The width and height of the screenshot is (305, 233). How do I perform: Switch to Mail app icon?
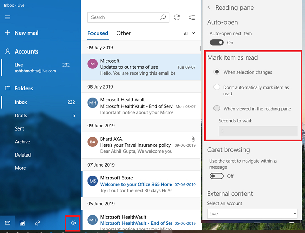[8, 223]
